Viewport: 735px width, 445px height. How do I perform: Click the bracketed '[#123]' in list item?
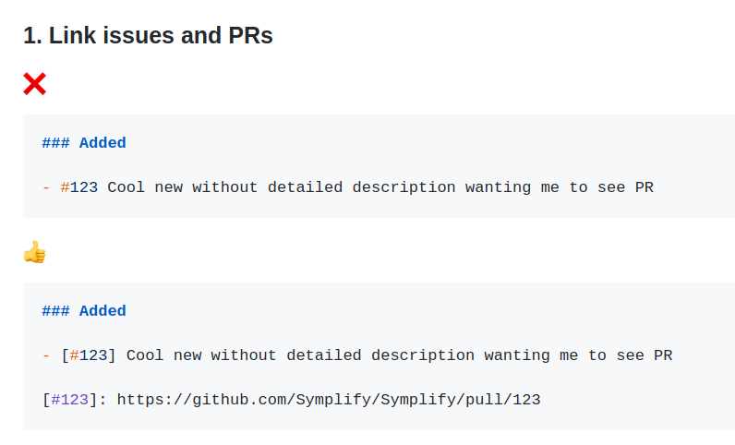(89, 355)
